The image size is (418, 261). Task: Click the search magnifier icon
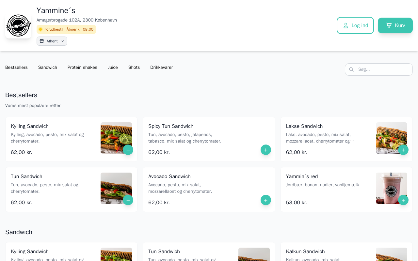(351, 69)
